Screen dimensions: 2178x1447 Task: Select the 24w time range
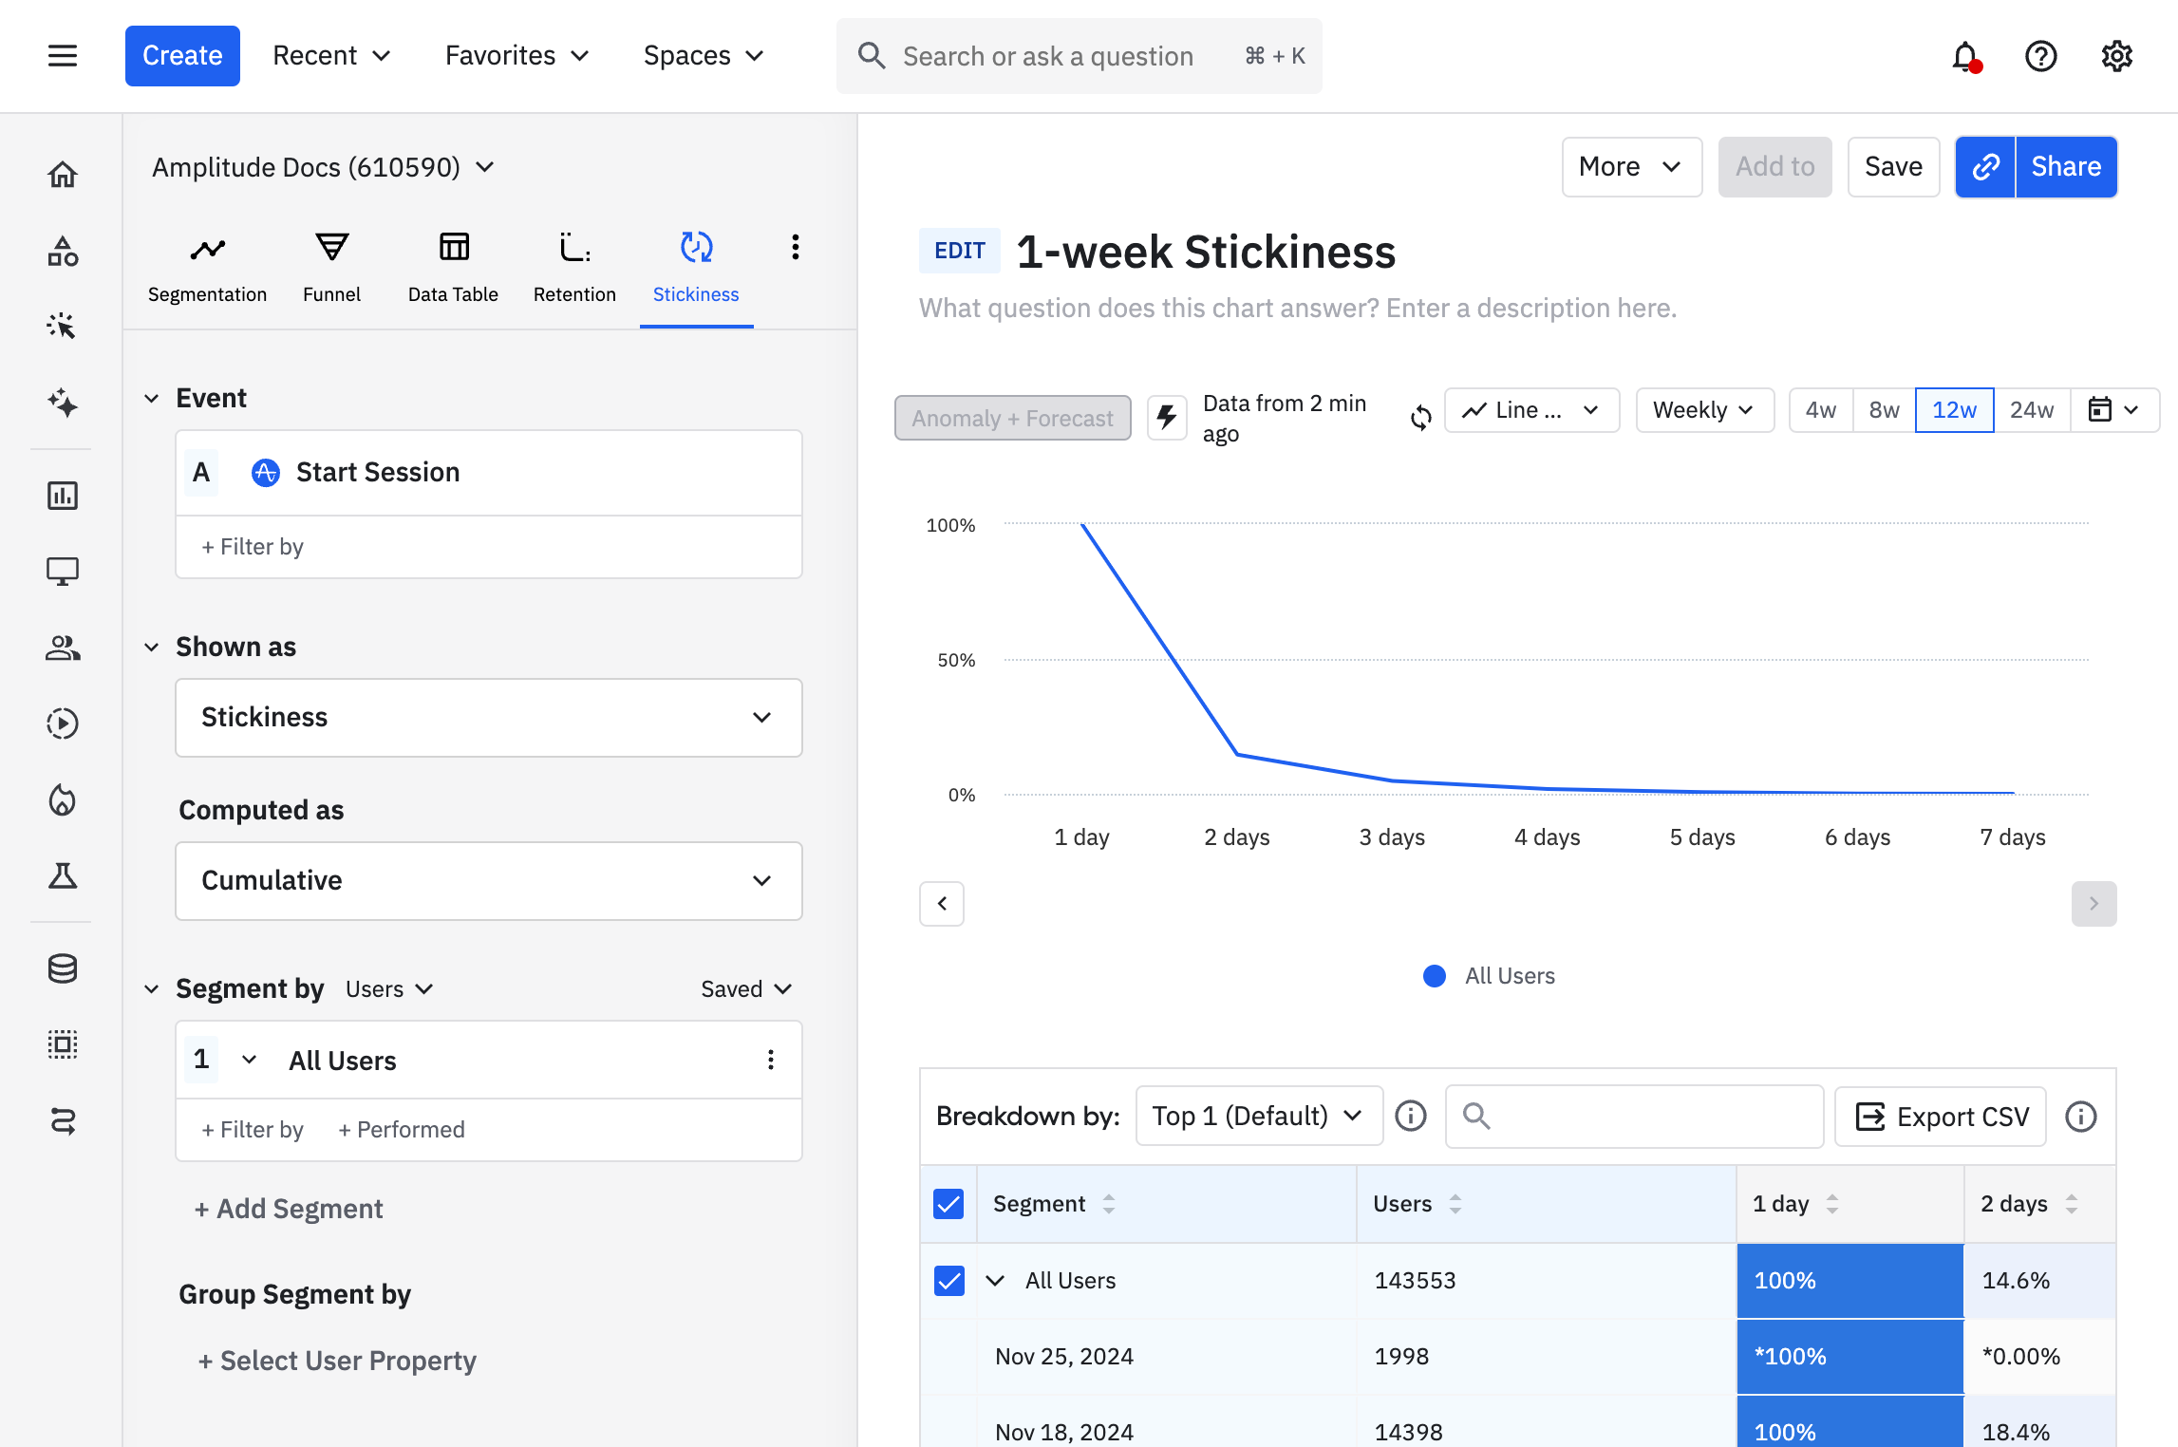coord(2032,409)
